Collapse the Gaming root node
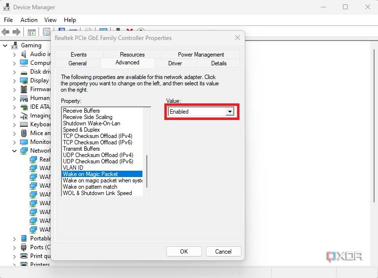 pyautogui.click(x=5, y=45)
